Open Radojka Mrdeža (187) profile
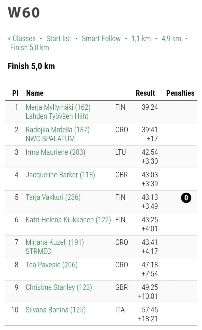The height and width of the screenshot is (330, 202). 57,130
